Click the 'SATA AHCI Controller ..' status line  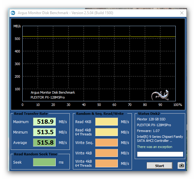point(155,141)
